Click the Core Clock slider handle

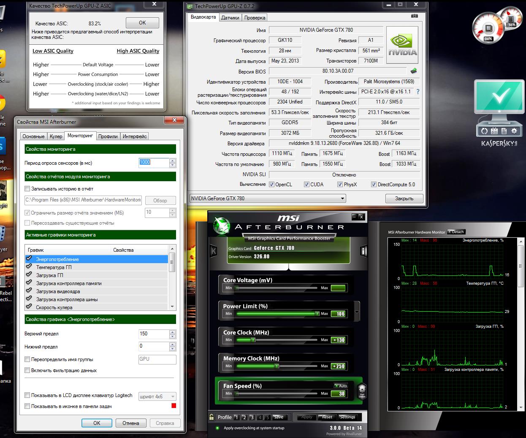(253, 340)
